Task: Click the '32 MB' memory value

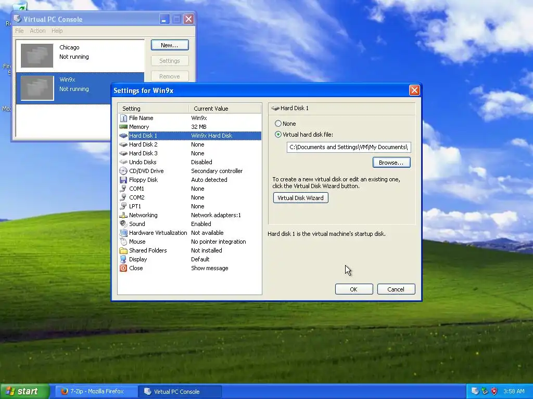Action: (x=199, y=127)
